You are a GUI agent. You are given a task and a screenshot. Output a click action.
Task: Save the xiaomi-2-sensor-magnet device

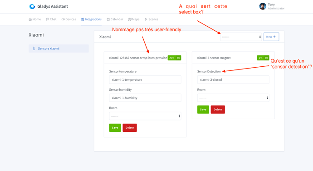203,110
